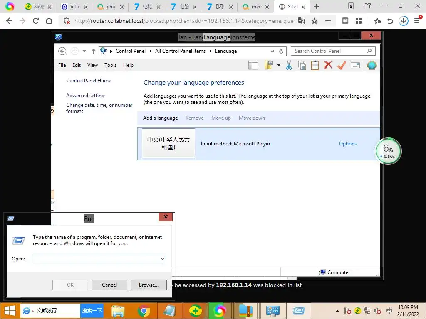Select the 中文(中华人民共和国) language tile

168,143
